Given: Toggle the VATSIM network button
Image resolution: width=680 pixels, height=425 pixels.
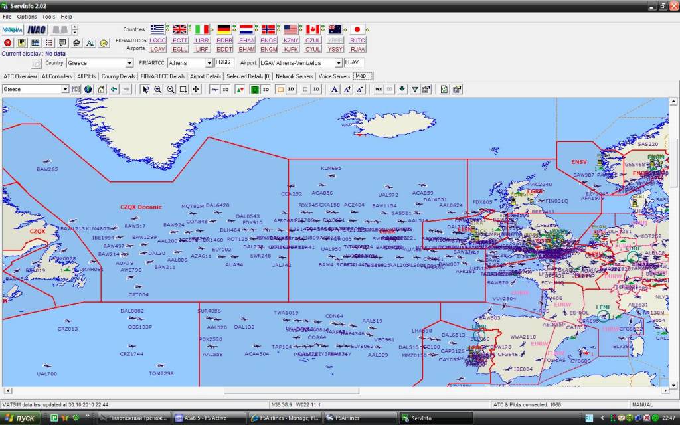Looking at the screenshot, I should [x=13, y=30].
